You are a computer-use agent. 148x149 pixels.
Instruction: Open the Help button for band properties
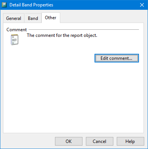[130, 141]
